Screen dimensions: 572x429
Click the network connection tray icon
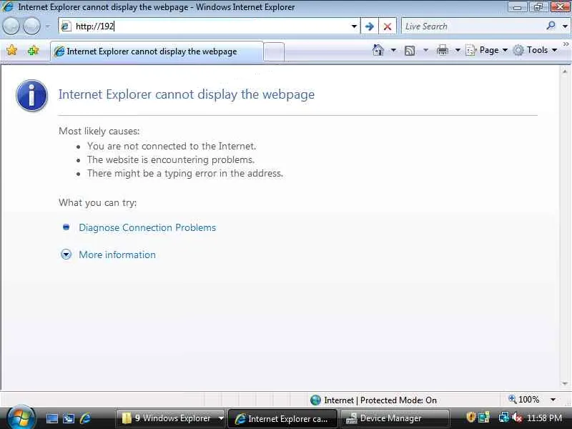[x=504, y=418]
